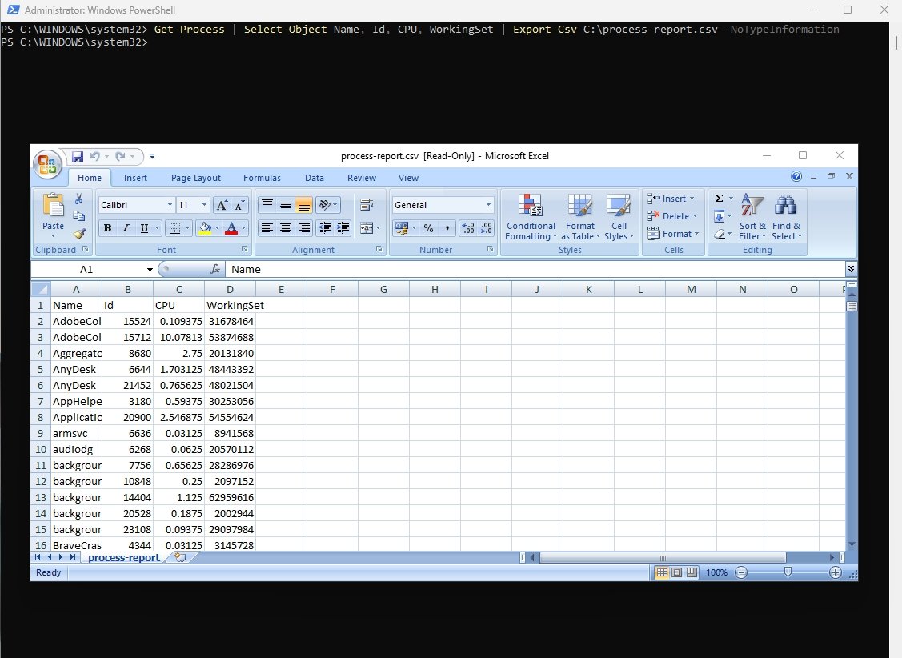Open the Font size dropdown
The width and height of the screenshot is (902, 658).
pos(204,205)
